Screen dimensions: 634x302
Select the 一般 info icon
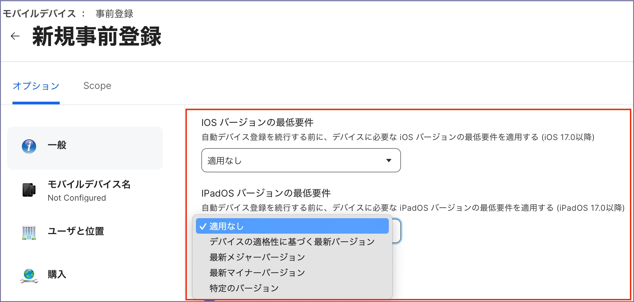pyautogui.click(x=29, y=146)
